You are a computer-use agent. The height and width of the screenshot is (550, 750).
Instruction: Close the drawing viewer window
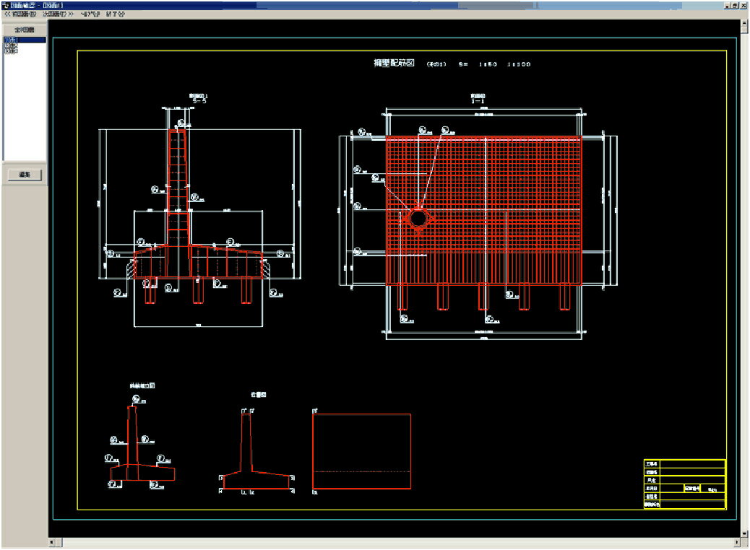point(744,4)
